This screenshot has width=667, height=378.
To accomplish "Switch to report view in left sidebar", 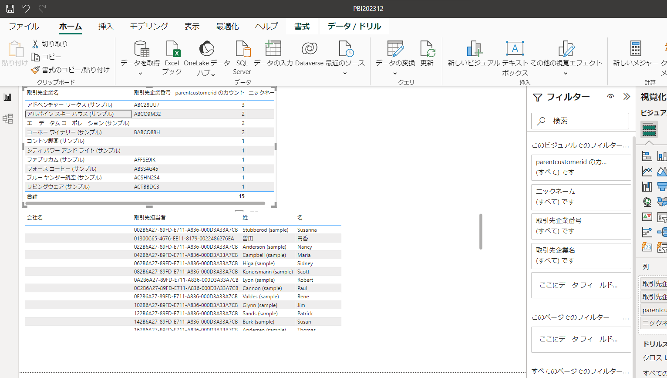I will coord(7,97).
